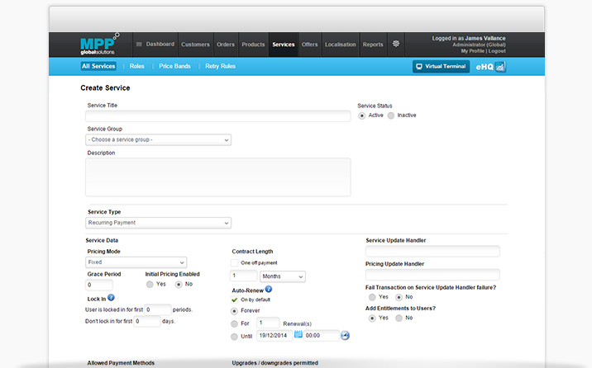Switch to the Retry Rules tab
Image resolution: width=592 pixels, height=368 pixels.
[x=221, y=66]
